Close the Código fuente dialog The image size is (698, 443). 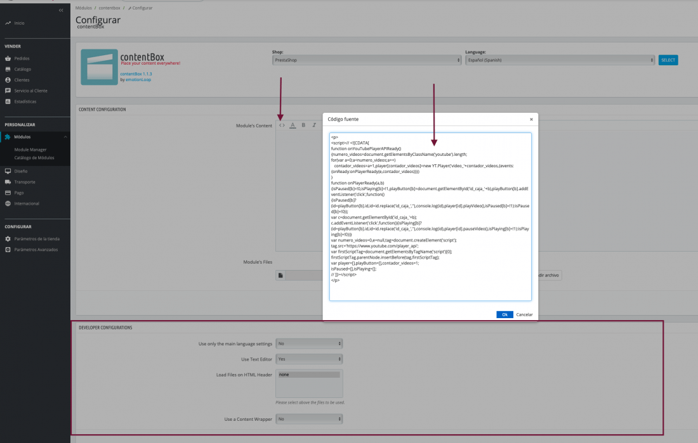531,119
